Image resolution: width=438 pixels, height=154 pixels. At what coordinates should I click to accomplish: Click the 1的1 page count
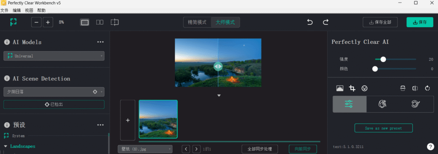(207, 149)
